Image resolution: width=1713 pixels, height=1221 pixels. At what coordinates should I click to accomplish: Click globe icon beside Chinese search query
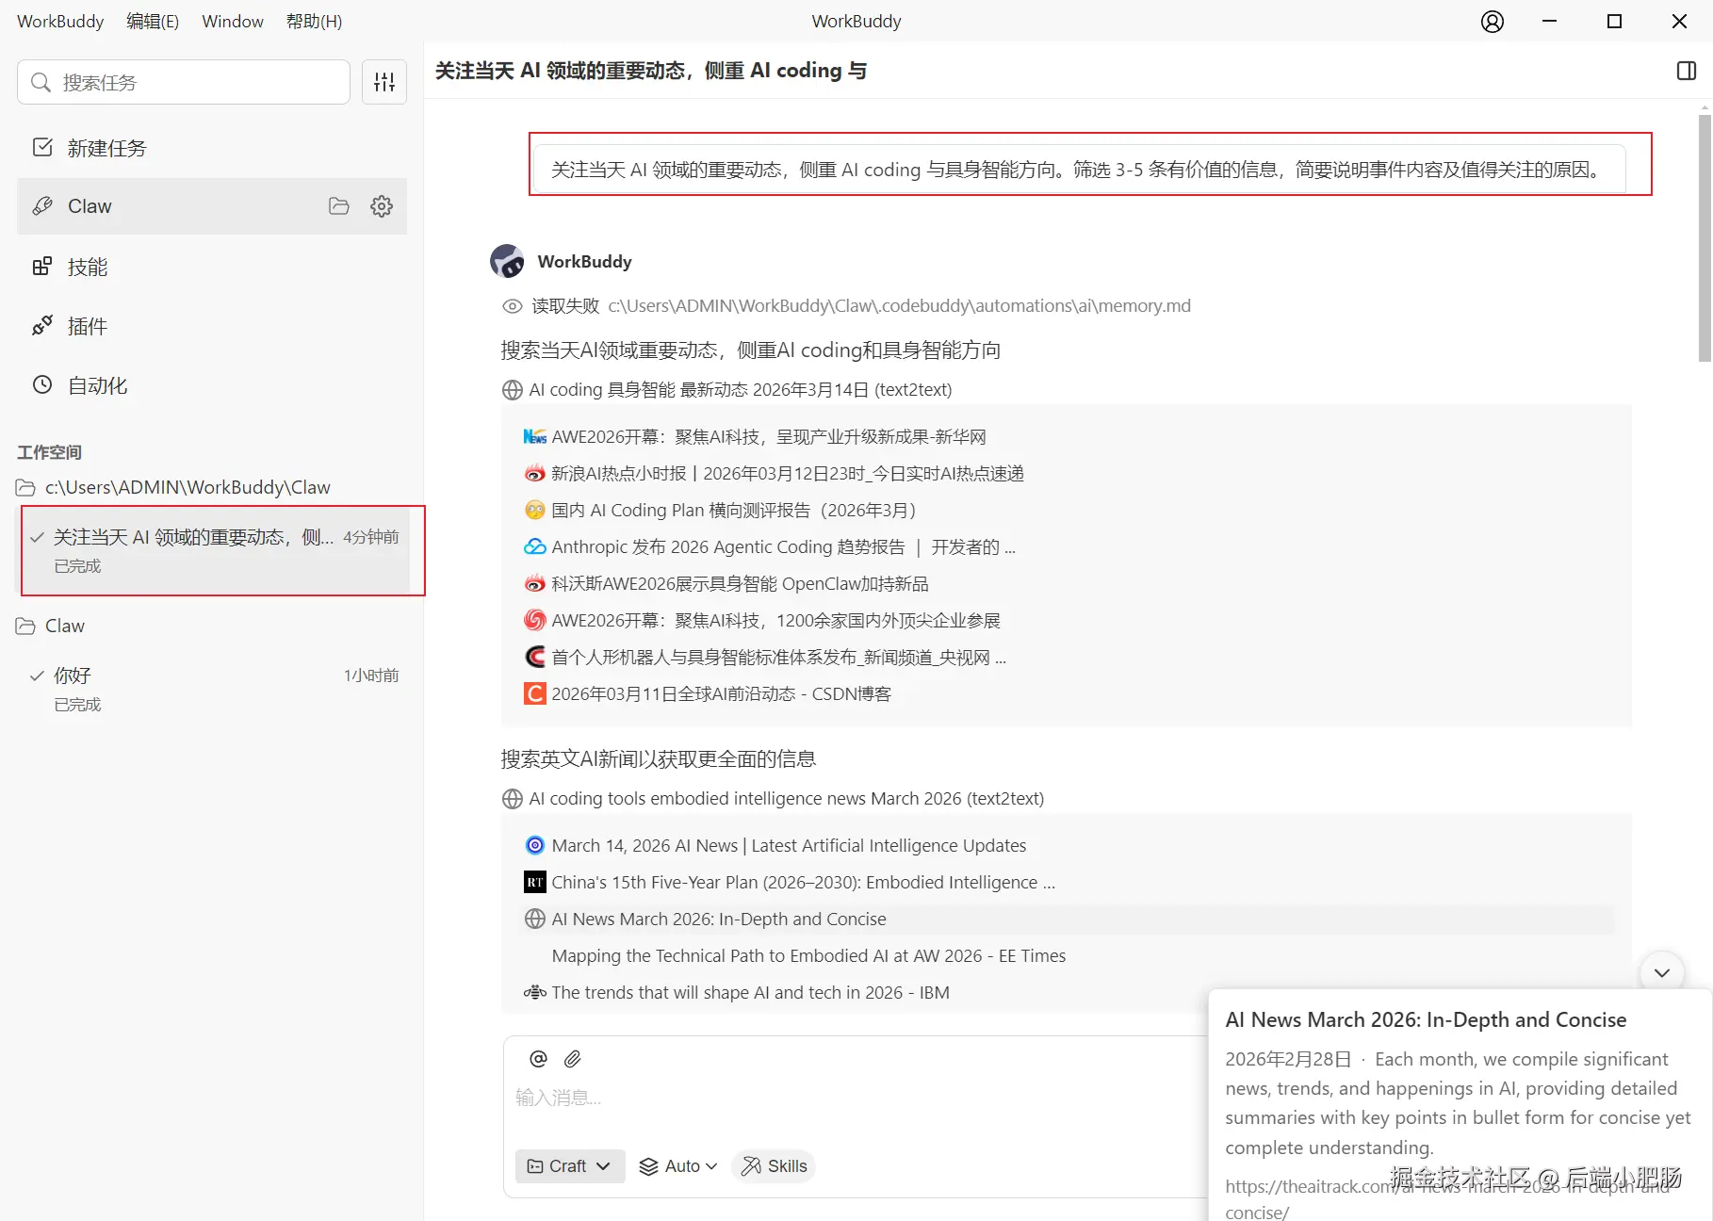click(513, 390)
